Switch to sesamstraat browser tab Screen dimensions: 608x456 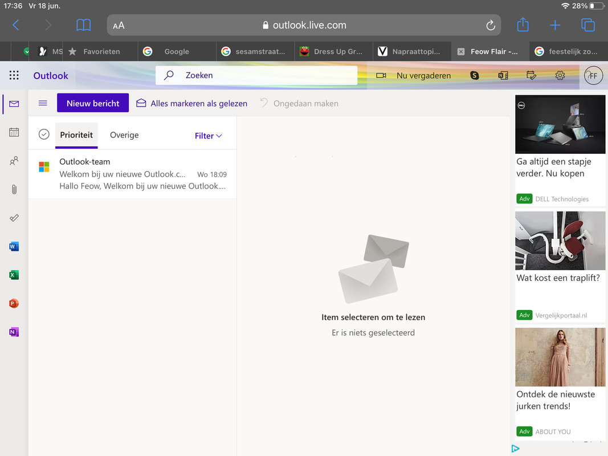point(255,51)
